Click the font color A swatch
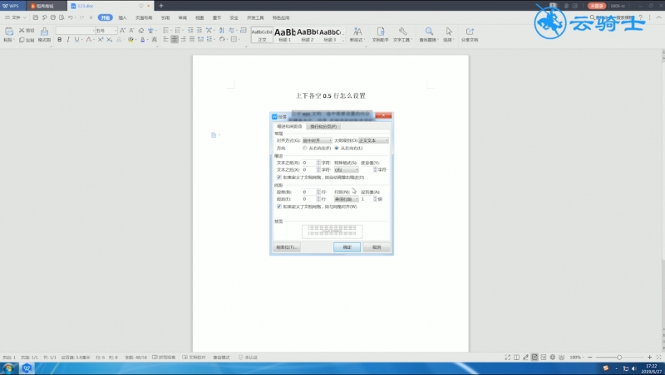This screenshot has height=375, width=665. tap(142, 39)
